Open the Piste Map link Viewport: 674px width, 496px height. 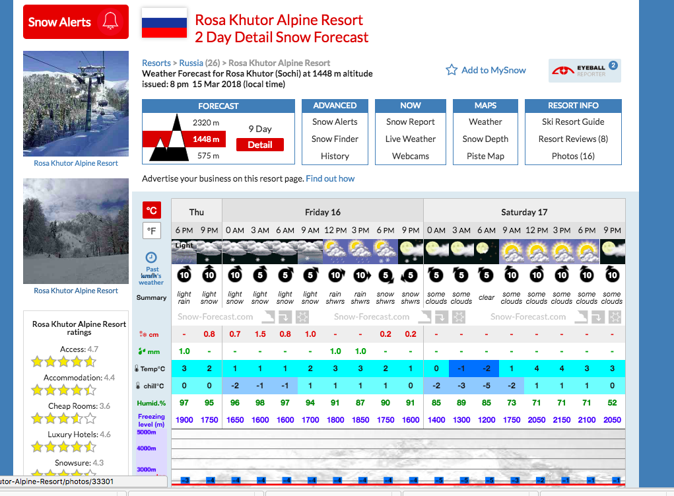point(485,156)
